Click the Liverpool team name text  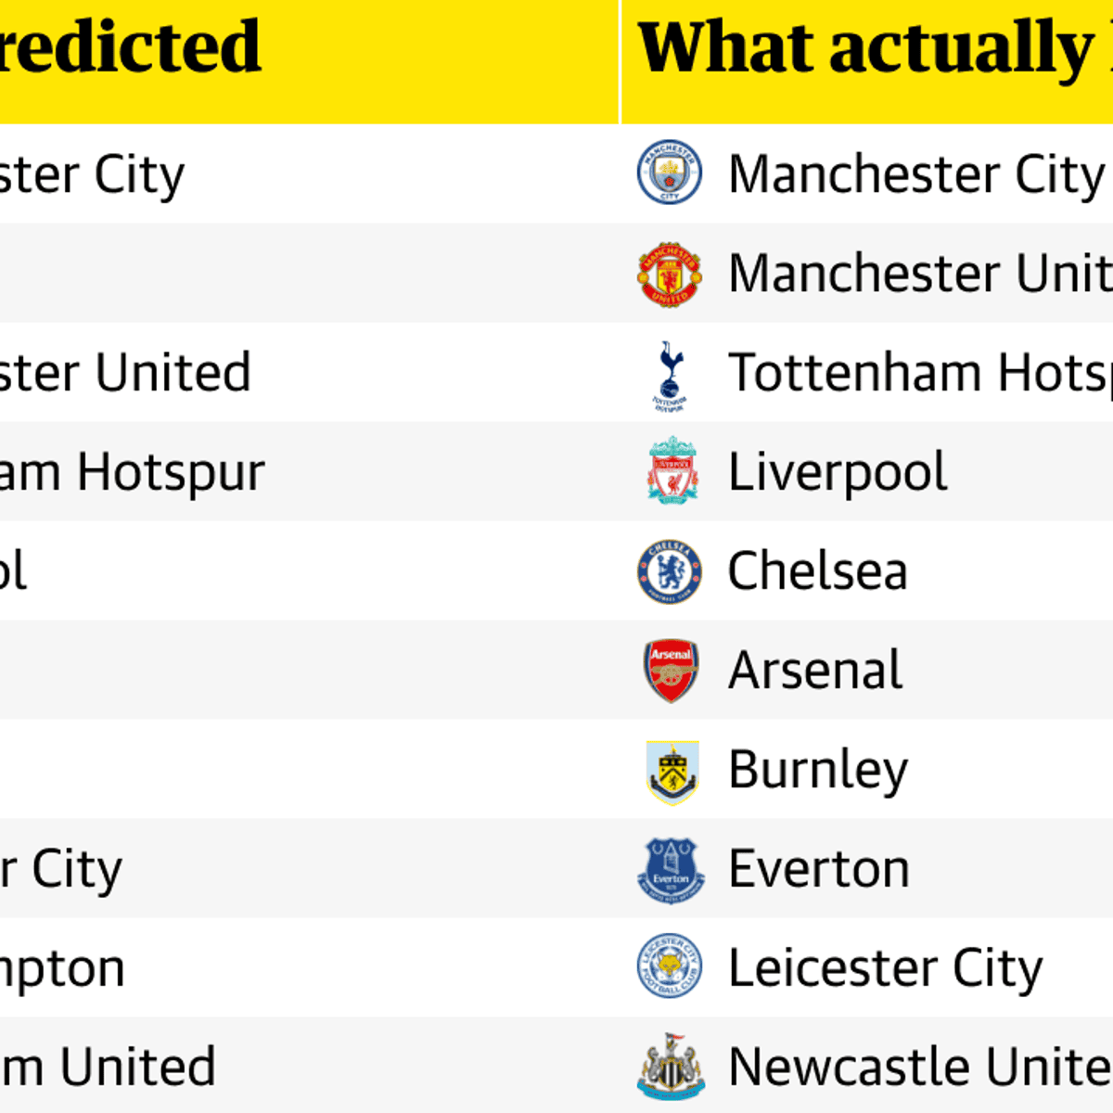[838, 472]
